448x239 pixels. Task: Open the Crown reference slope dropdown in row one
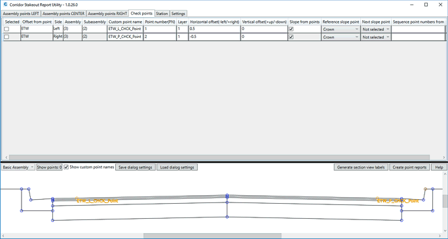tap(341, 29)
